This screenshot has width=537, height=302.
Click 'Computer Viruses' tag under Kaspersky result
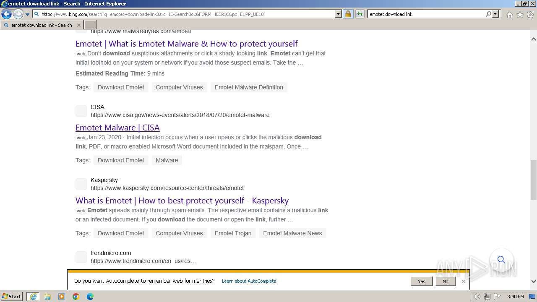click(x=179, y=233)
